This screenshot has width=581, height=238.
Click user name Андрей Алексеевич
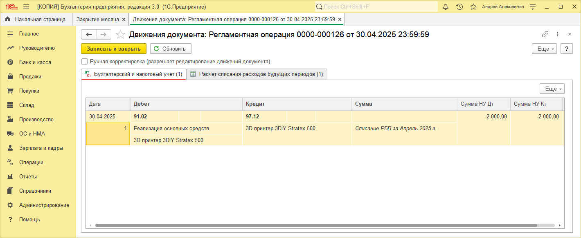pos(503,7)
